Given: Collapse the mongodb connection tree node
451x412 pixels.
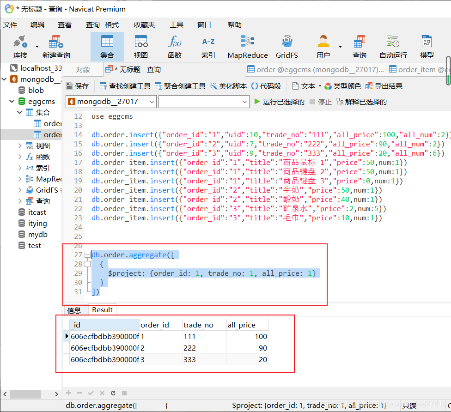Looking at the screenshot, I should [4, 79].
